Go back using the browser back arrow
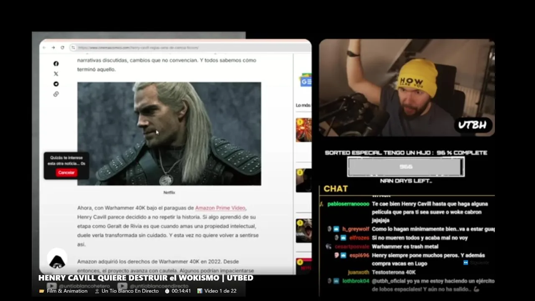The image size is (535, 301). pyautogui.click(x=44, y=48)
